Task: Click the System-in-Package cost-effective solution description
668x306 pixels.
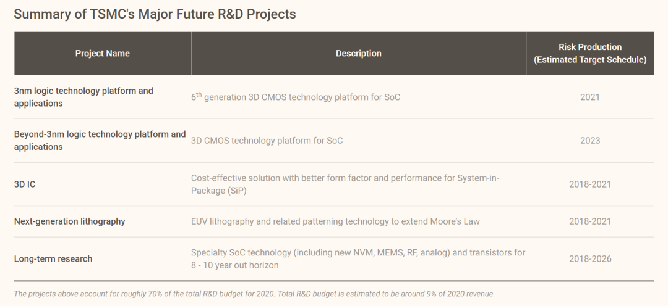Action: point(345,184)
